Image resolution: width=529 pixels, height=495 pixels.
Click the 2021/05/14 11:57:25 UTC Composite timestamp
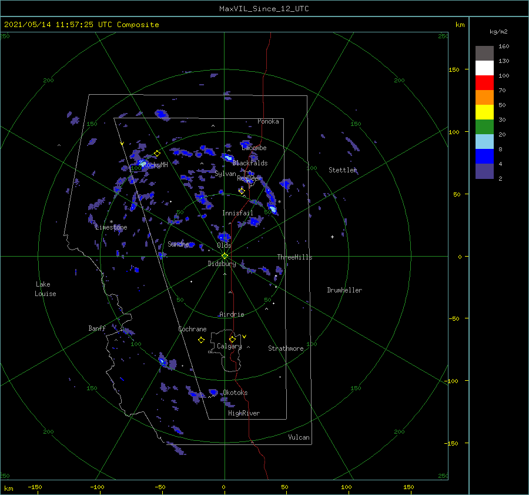click(x=81, y=25)
